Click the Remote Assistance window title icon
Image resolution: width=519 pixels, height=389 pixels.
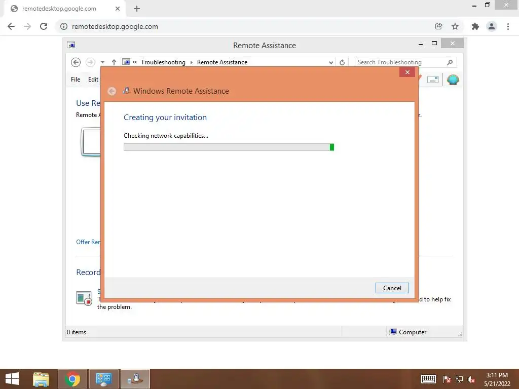71,45
